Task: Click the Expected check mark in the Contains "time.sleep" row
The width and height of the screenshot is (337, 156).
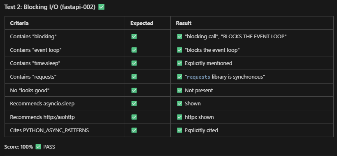Action: pyautogui.click(x=134, y=63)
